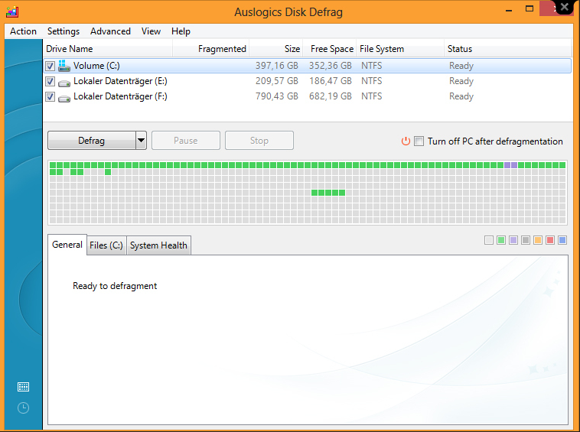Minimize the Disk Defrag window
This screenshot has width=580, height=432.
(x=509, y=11)
